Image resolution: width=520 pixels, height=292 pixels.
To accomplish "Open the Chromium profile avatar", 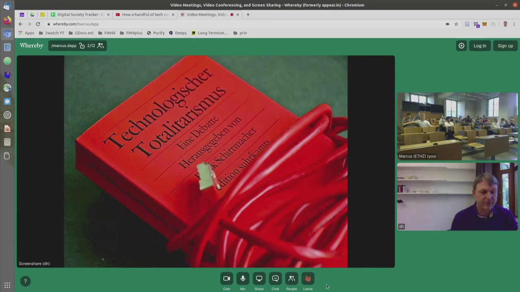I will tap(505, 24).
